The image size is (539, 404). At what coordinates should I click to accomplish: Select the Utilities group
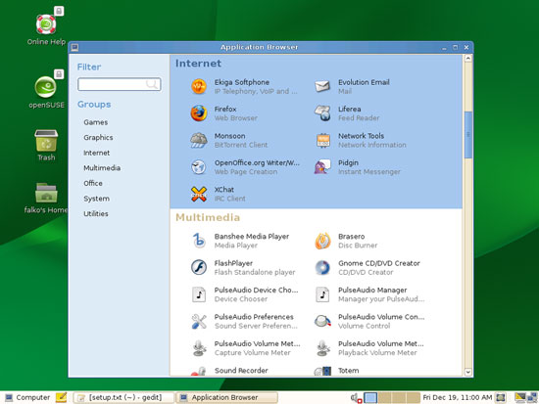click(x=96, y=213)
